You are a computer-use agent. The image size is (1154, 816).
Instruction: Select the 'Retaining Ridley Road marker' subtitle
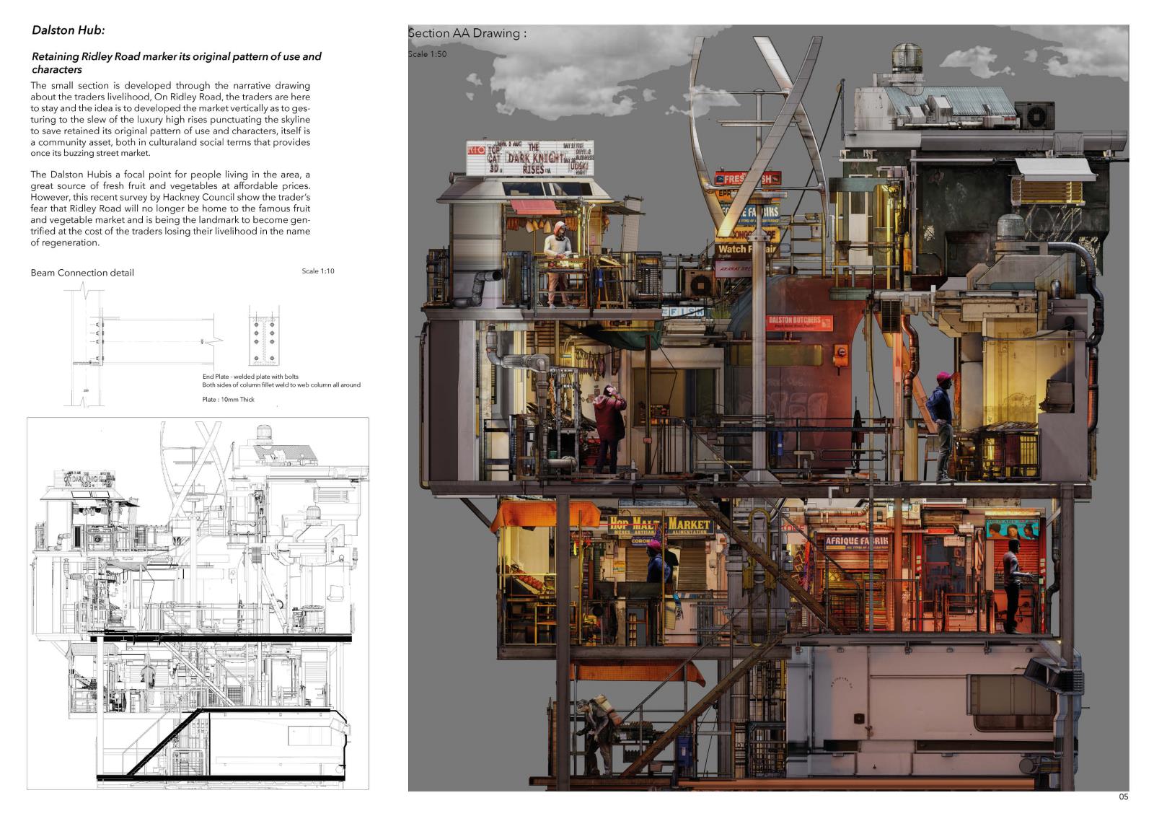[x=176, y=63]
